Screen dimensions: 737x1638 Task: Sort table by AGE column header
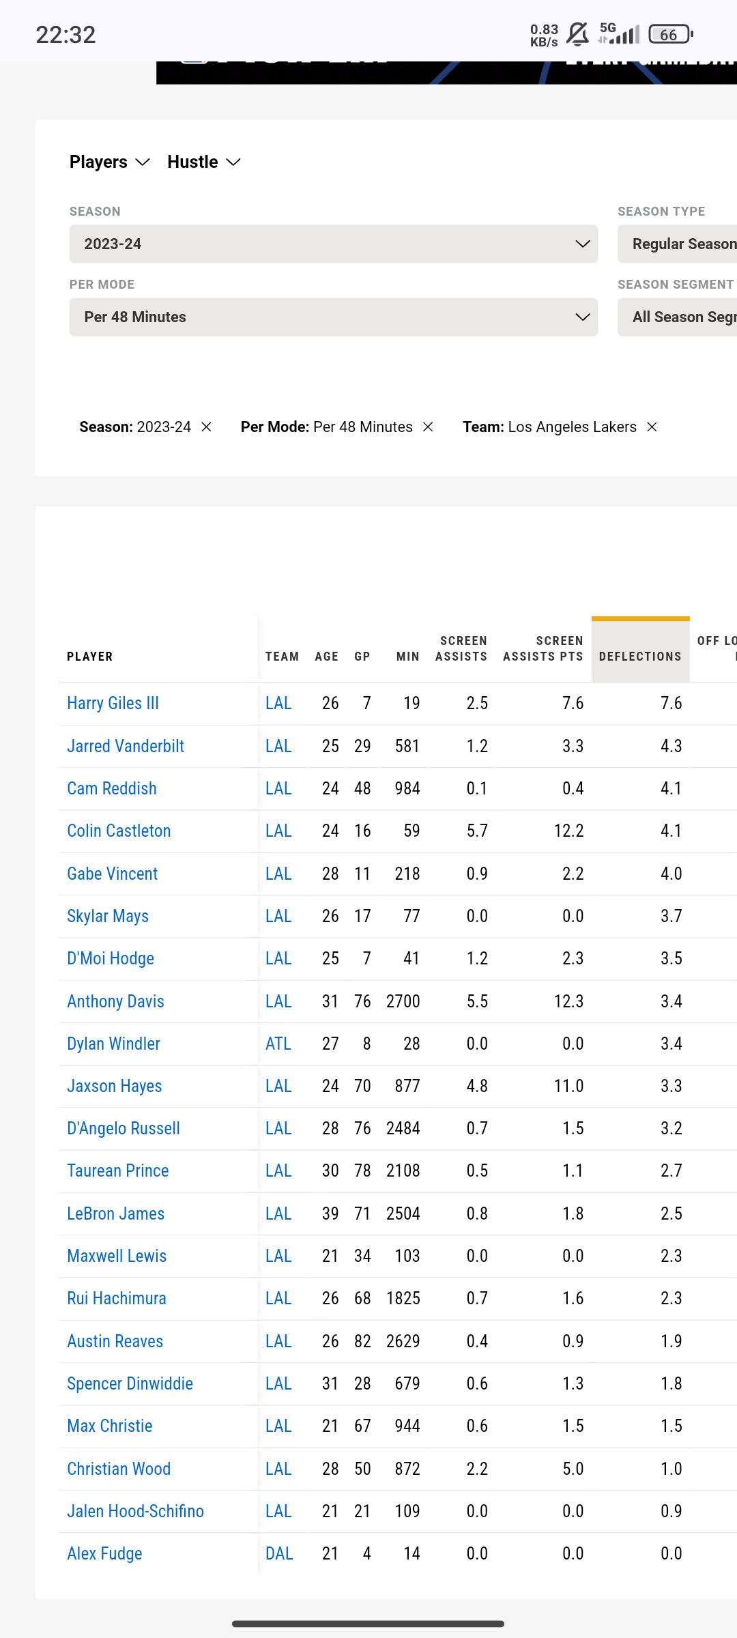click(327, 657)
